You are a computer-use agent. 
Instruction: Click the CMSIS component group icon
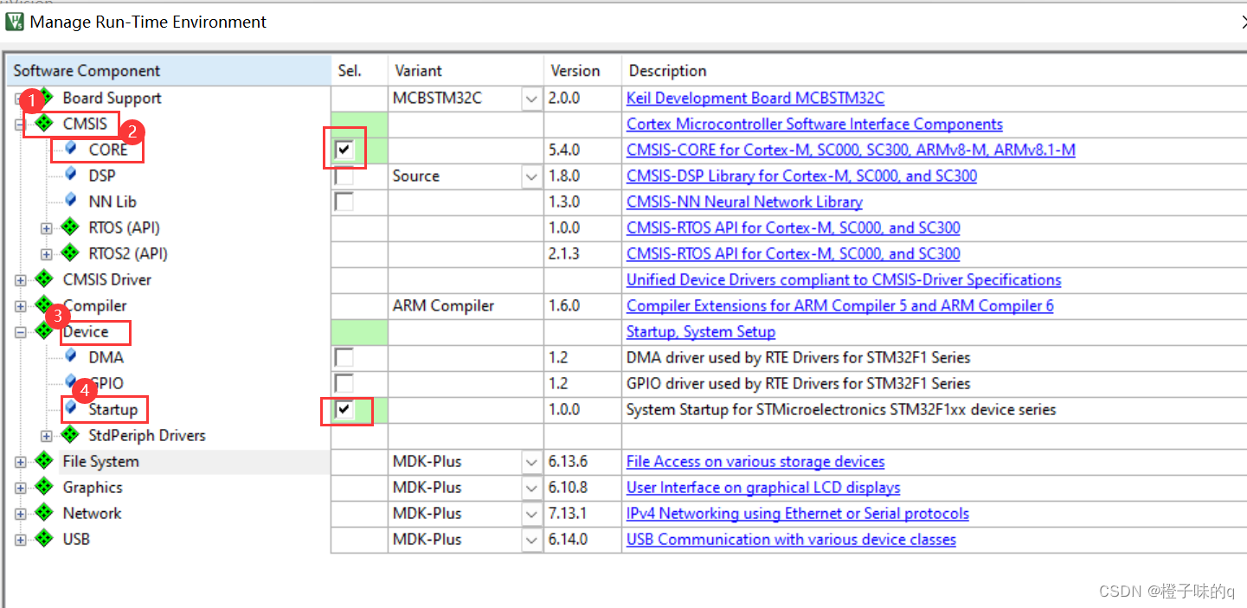pos(44,124)
